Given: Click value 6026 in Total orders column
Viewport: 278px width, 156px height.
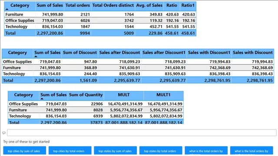Looking at the screenshot, I should pyautogui.click(x=85, y=20).
